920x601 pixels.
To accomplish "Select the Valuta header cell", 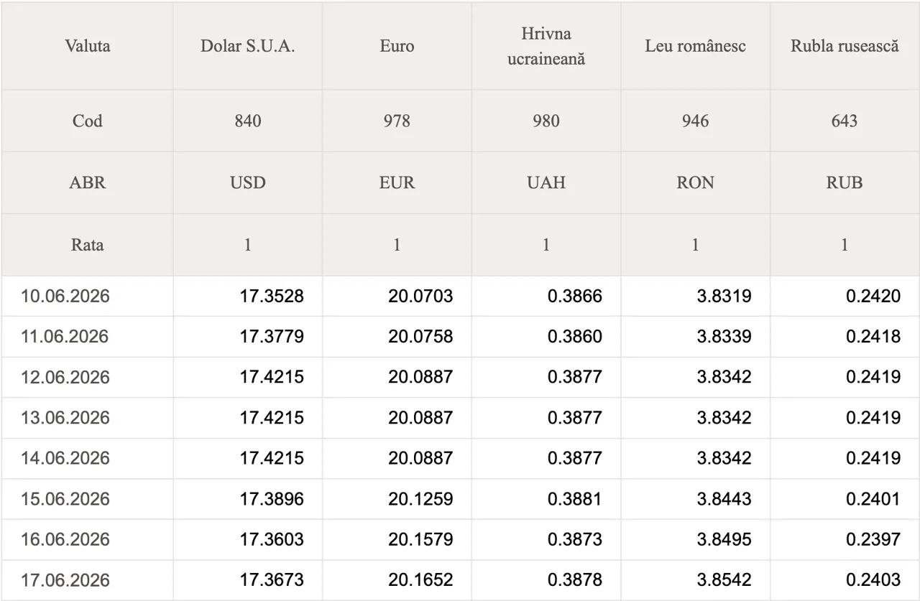I will coord(87,46).
